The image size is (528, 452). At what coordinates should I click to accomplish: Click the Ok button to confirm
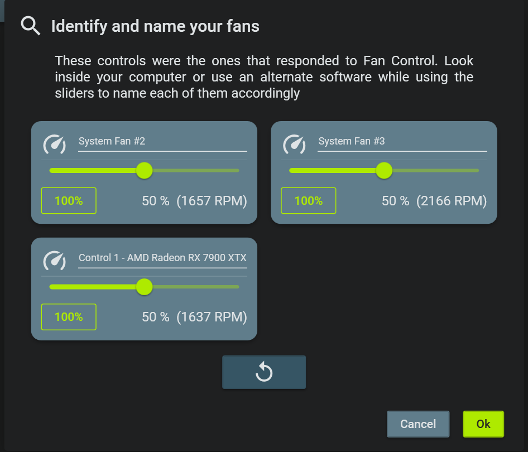(483, 424)
